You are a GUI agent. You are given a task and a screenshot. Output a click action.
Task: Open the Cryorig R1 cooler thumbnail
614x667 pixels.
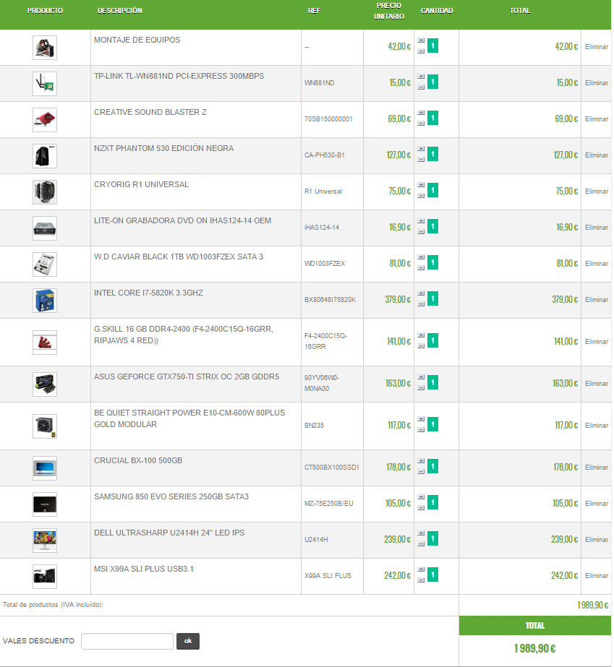45,192
